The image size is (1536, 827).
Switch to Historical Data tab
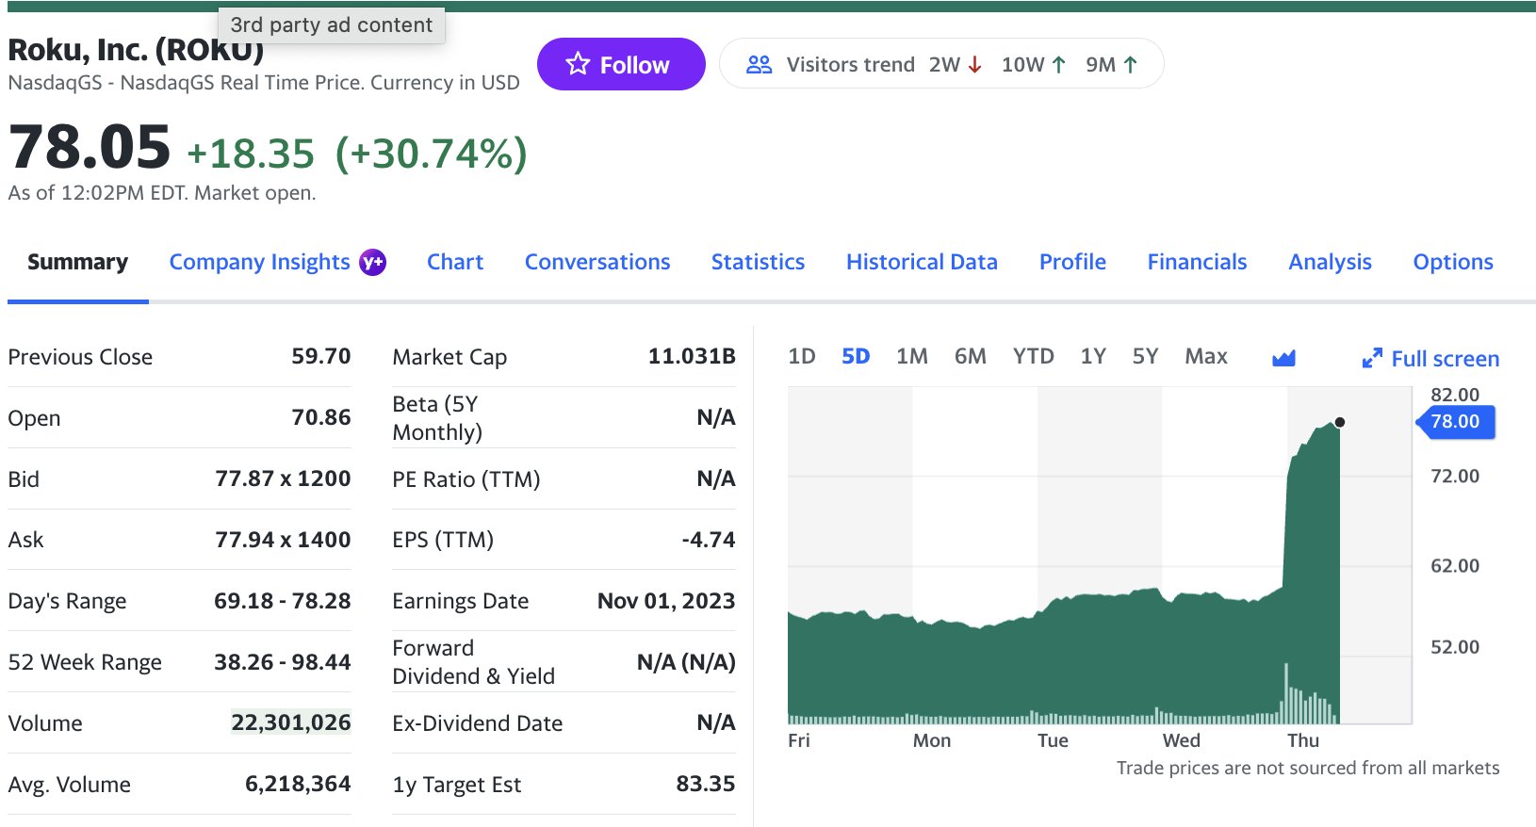tap(922, 262)
